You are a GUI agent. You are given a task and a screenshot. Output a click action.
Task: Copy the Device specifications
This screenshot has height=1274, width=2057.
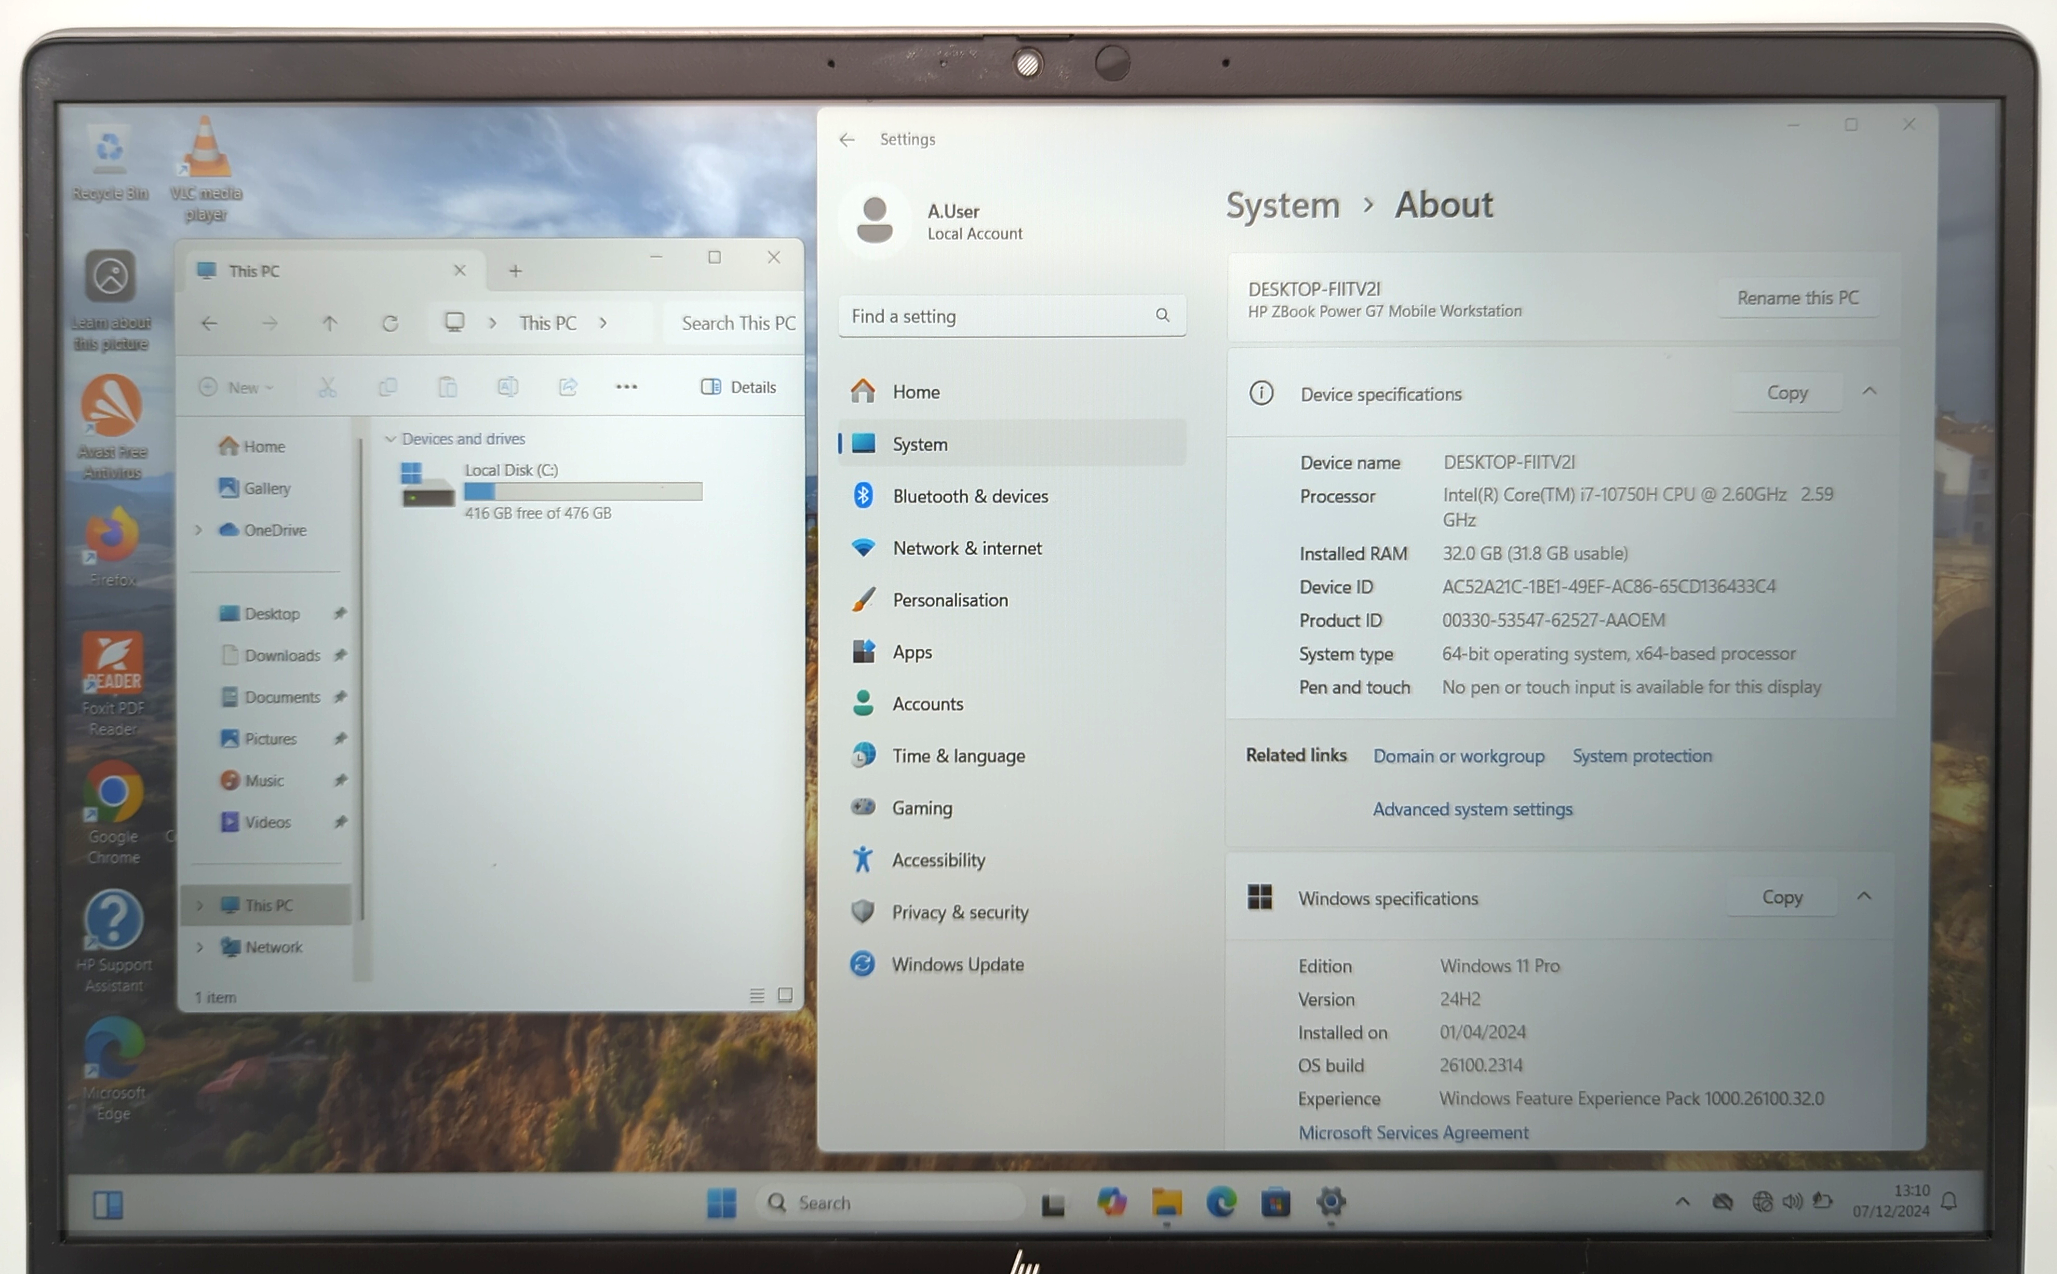1786,392
